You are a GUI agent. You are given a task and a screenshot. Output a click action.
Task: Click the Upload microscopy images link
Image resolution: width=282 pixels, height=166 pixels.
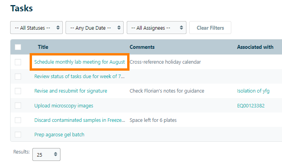pyautogui.click(x=64, y=106)
